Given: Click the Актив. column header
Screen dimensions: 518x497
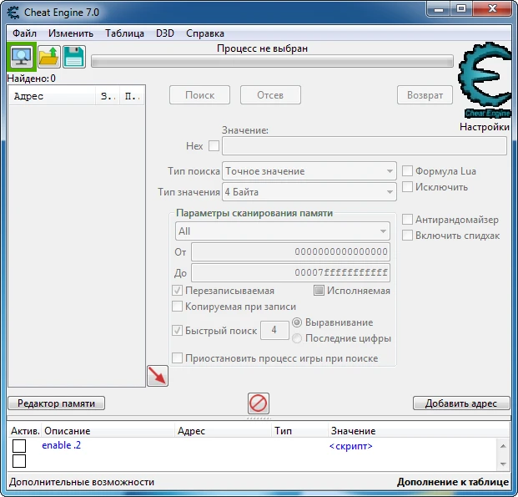Looking at the screenshot, I should 25,431.
